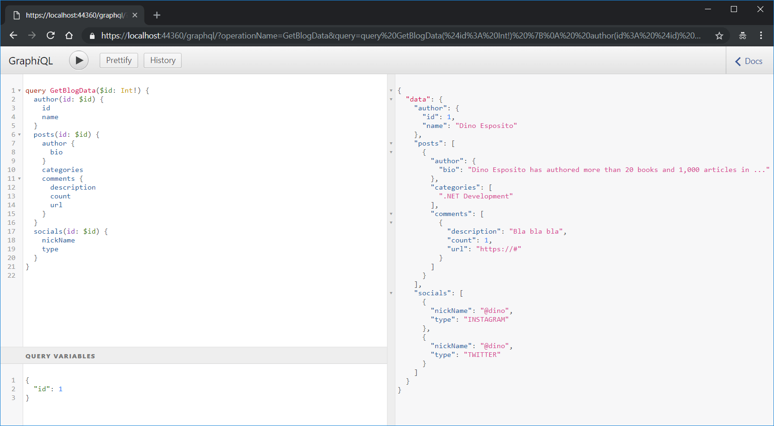Viewport: 774px width, 426px height.
Task: Click "https://#" url value in results
Action: (x=499, y=249)
